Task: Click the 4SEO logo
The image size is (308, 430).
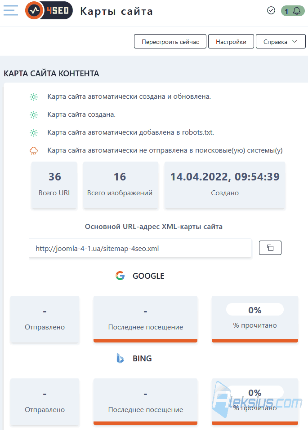Action: click(49, 10)
